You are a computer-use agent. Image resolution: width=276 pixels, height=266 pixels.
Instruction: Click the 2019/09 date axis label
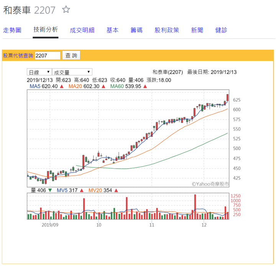(50, 225)
